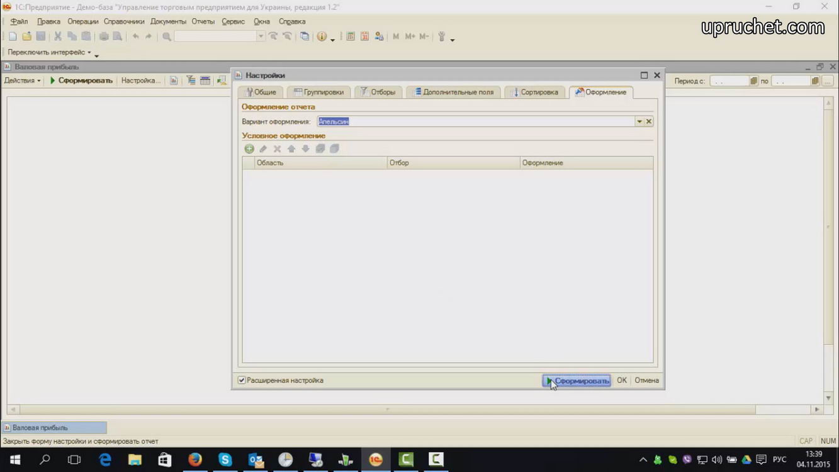The height and width of the screenshot is (472, 839).
Task: Toggle the Расширенная настройка checkbox
Action: pos(242,380)
